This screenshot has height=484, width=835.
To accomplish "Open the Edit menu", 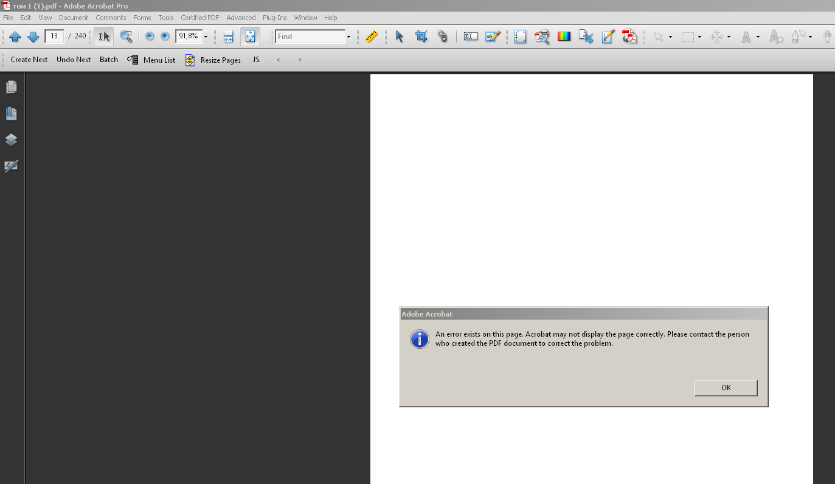I will [x=26, y=18].
